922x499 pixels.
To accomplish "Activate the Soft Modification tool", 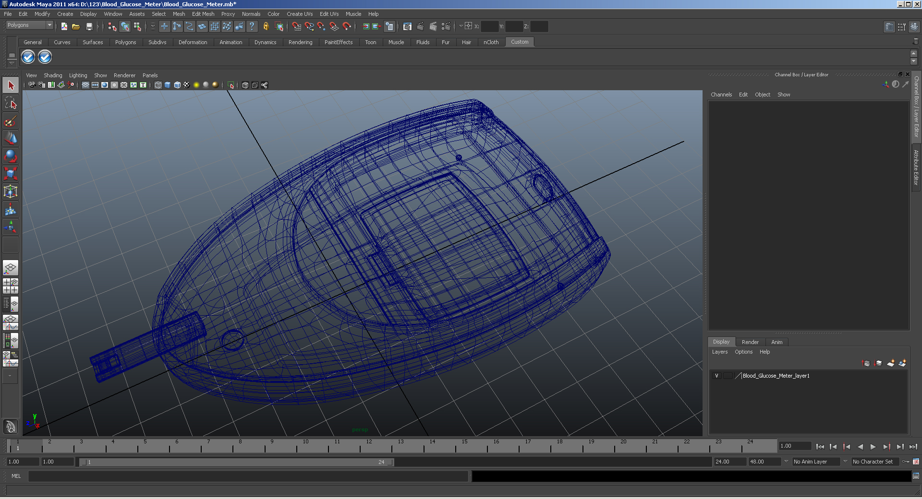I will point(11,209).
